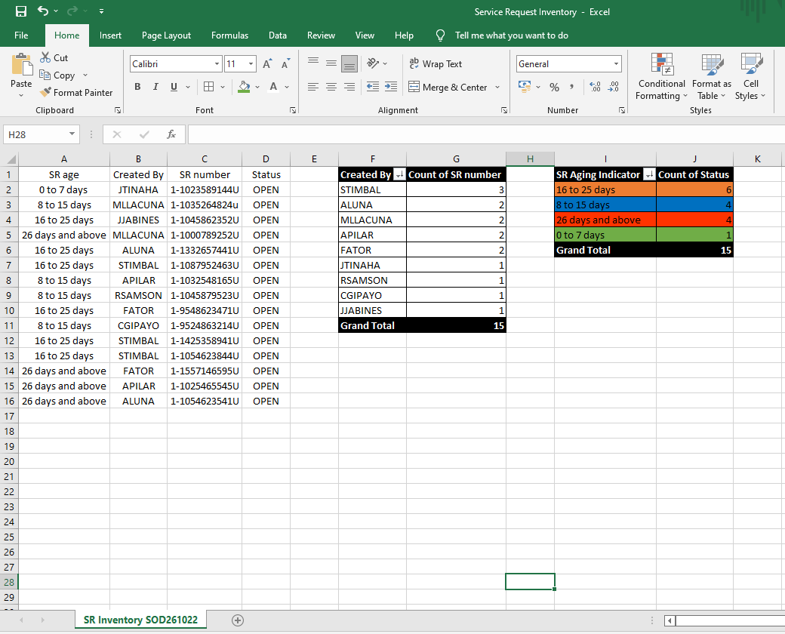Open the General number format dropdown
The width and height of the screenshot is (785, 634).
(x=616, y=64)
